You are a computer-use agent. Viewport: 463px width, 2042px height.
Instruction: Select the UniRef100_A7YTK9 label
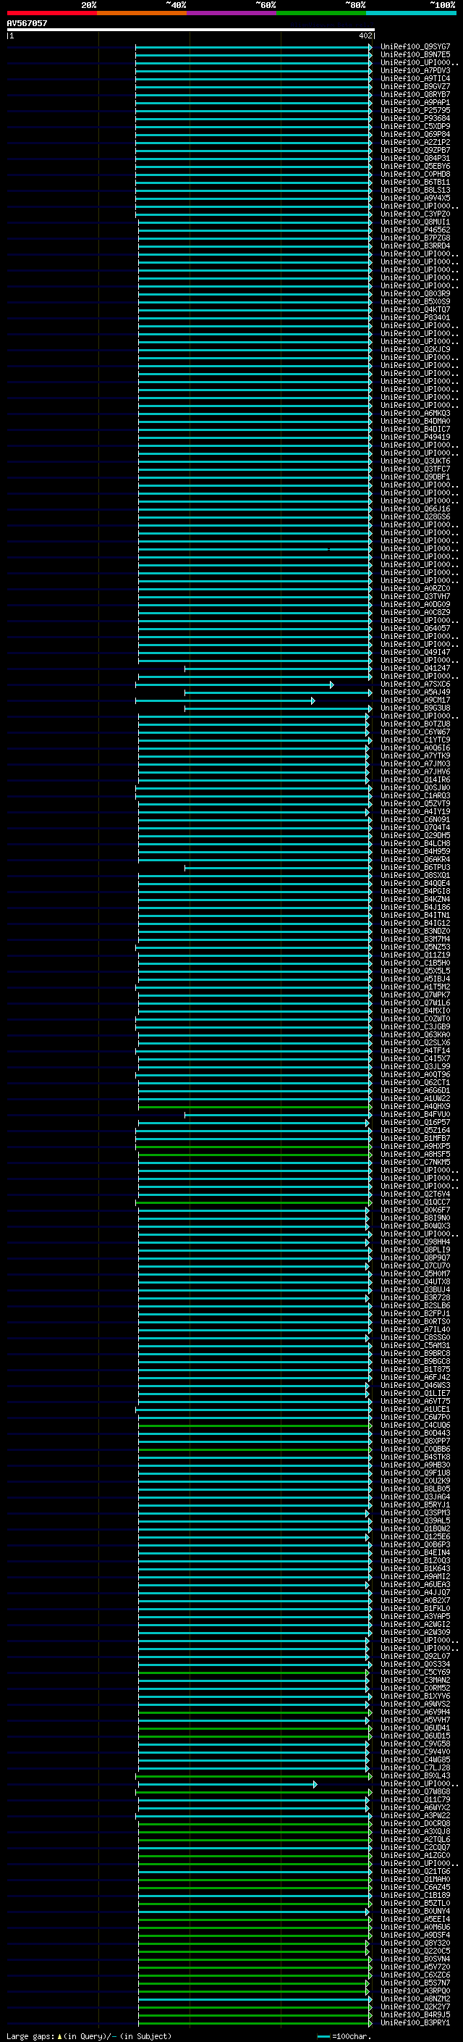click(x=415, y=756)
